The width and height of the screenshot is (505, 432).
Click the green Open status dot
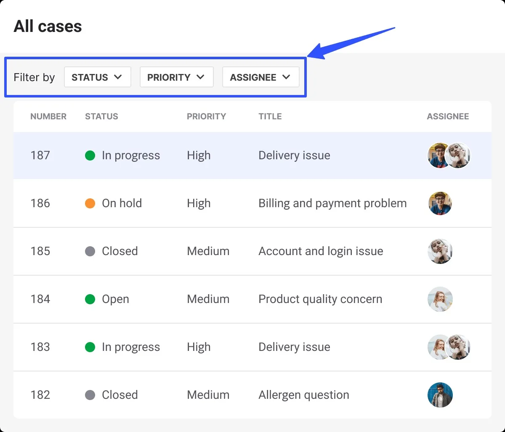90,299
